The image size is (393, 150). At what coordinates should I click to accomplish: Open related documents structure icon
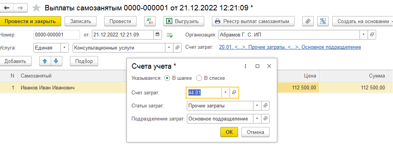point(323,21)
